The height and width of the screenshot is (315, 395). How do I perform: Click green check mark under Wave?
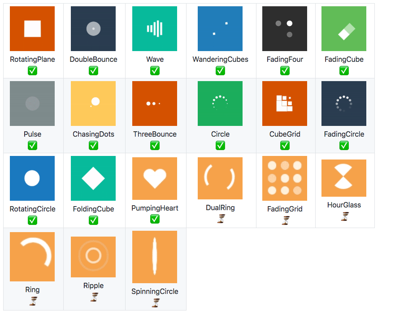pos(155,70)
